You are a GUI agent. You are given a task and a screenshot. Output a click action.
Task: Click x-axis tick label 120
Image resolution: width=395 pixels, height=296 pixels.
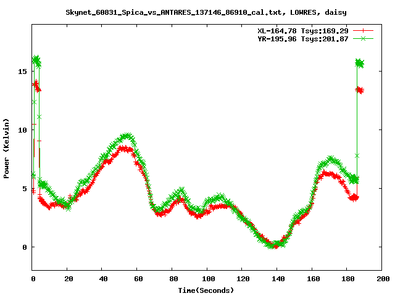coord(243,279)
